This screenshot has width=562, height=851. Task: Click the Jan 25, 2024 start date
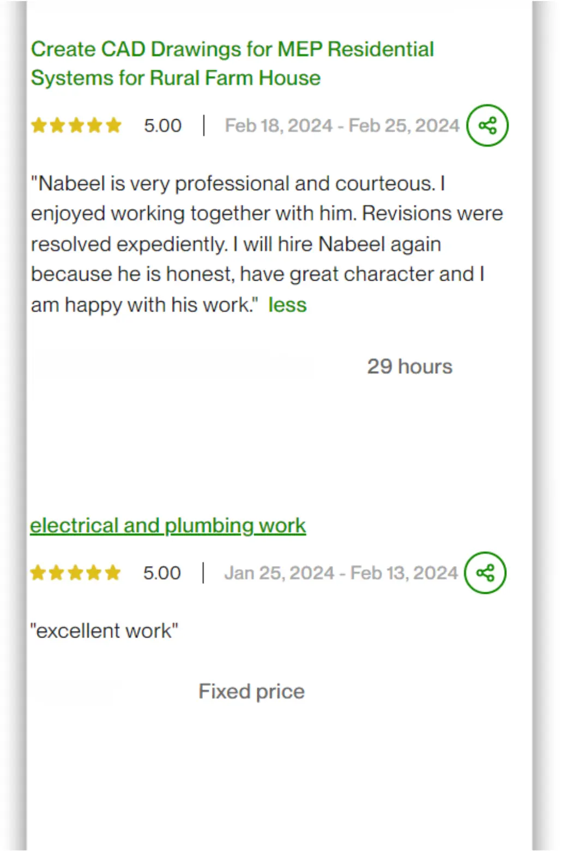tap(279, 573)
